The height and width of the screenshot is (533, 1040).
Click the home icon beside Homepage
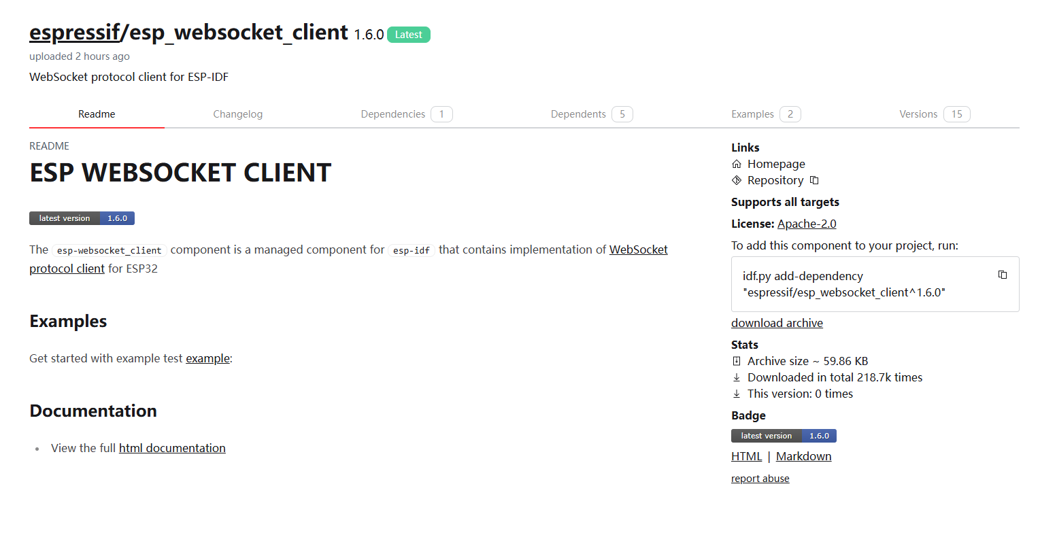736,164
